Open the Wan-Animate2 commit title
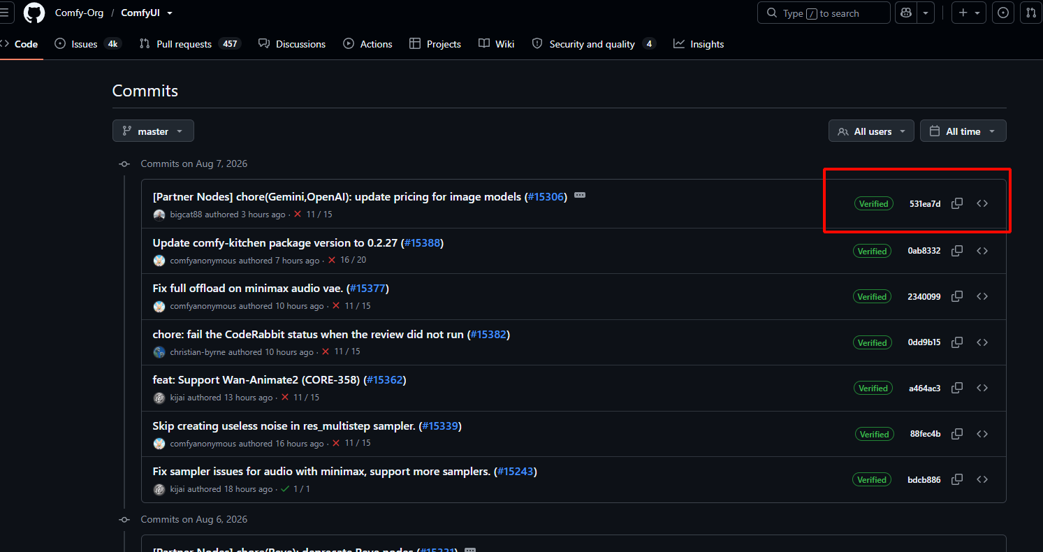Image resolution: width=1043 pixels, height=552 pixels. click(257, 380)
